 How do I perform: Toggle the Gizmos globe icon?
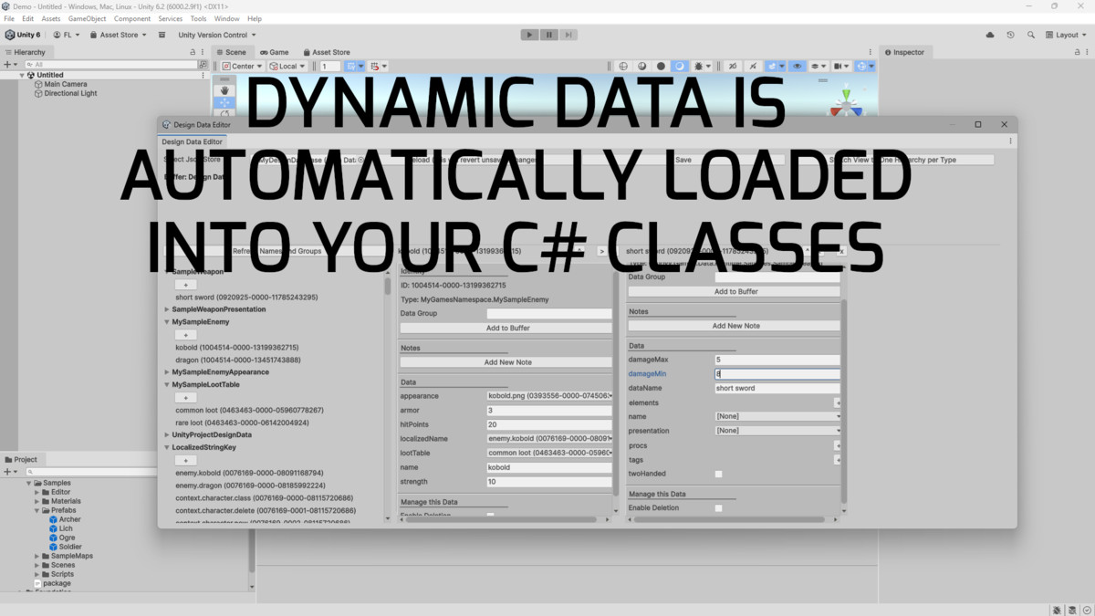click(x=863, y=66)
